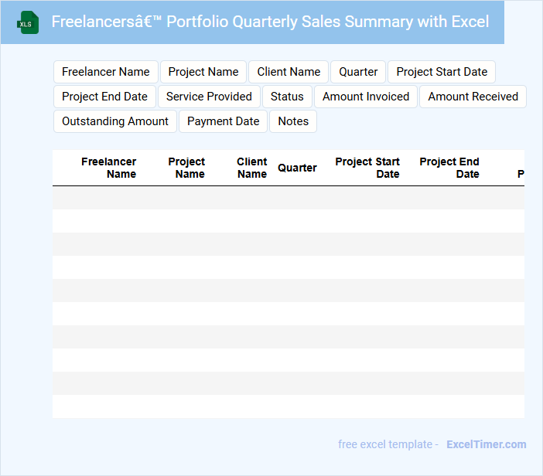The width and height of the screenshot is (543, 476).
Task: Click the Project End Date column header
Action: click(449, 168)
